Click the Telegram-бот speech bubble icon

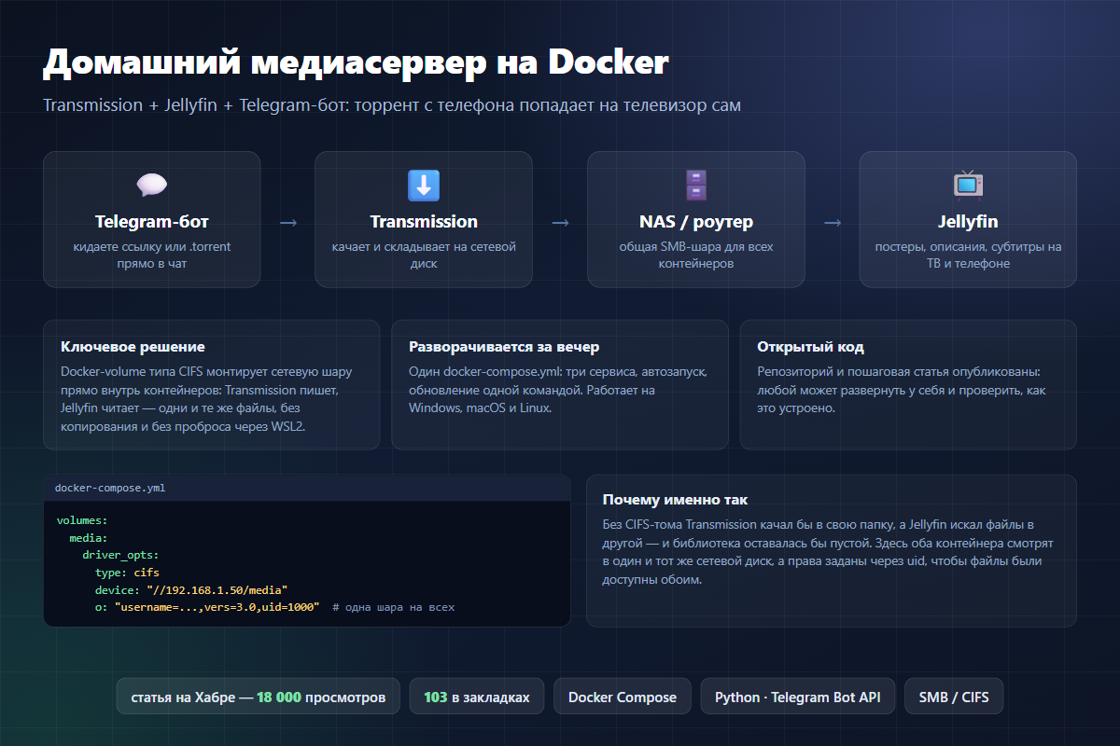(151, 185)
